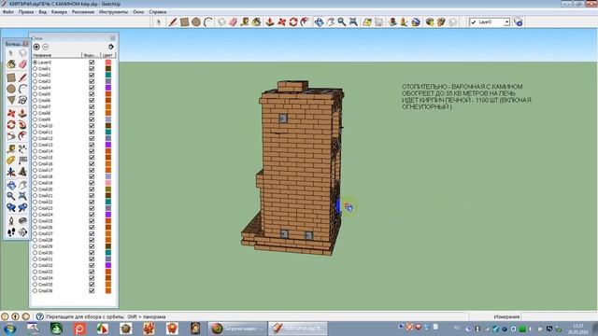The image size is (598, 336).
Task: Open the color swatch of Layer0
Action: pos(108,63)
